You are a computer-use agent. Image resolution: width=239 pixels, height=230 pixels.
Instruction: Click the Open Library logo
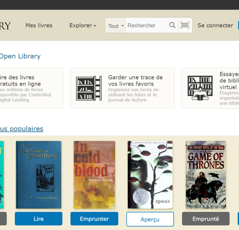(6, 26)
